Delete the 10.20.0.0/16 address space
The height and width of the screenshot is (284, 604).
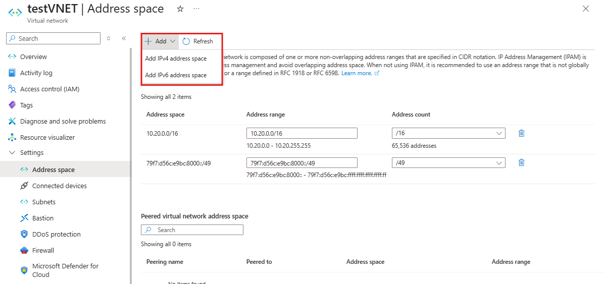521,133
